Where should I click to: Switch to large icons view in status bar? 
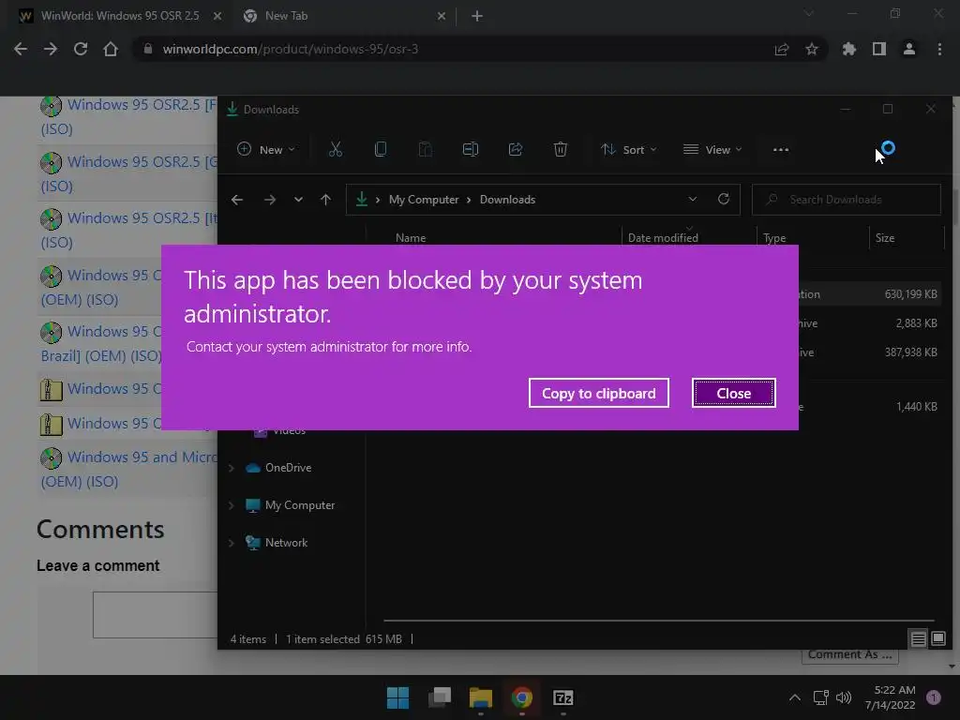(938, 639)
